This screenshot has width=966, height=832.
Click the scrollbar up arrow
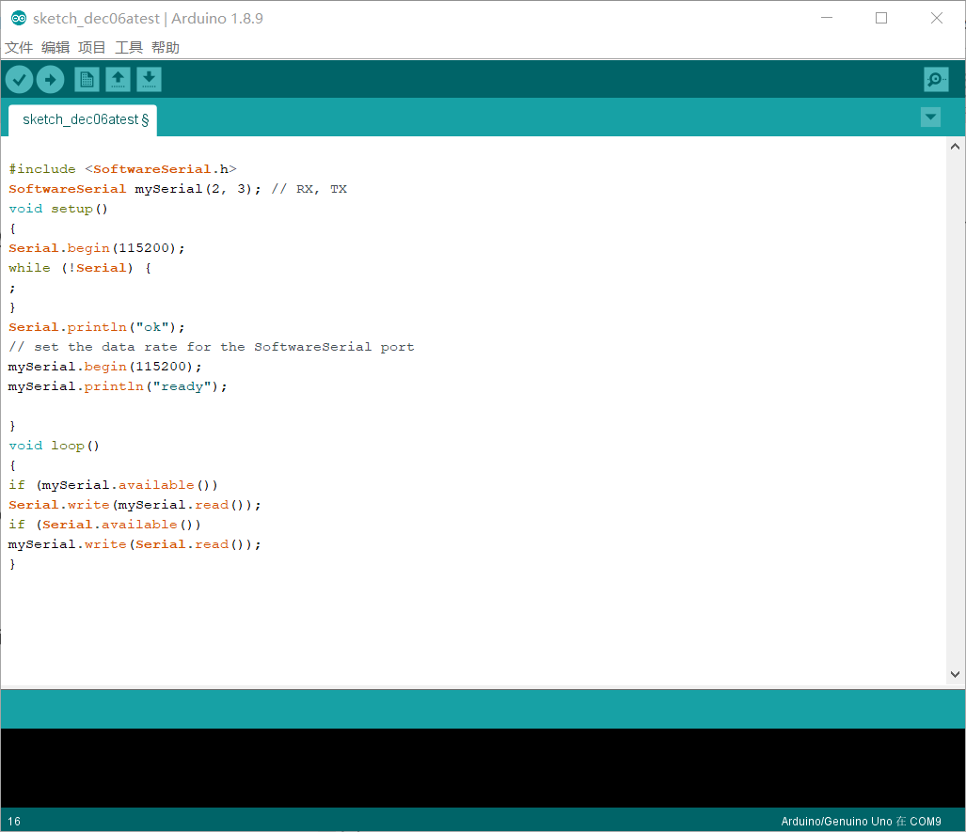[956, 146]
